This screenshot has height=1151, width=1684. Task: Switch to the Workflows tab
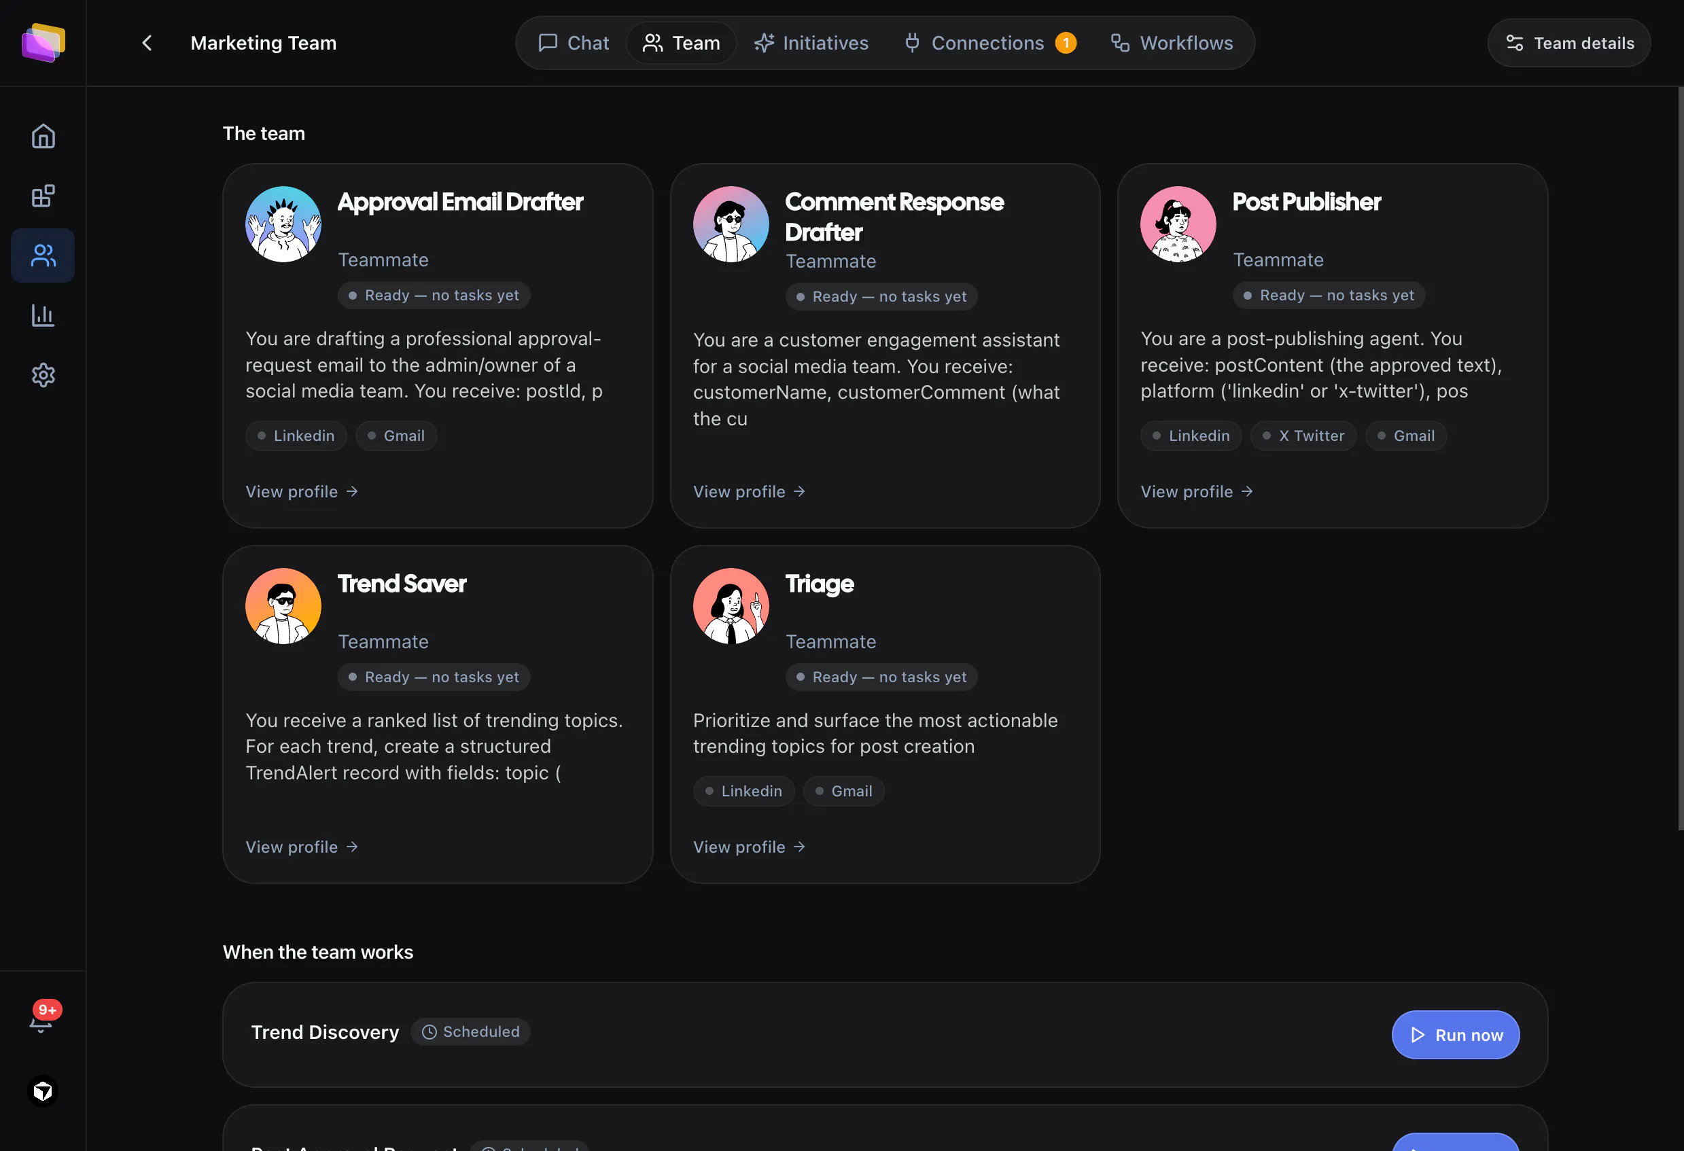tap(1172, 43)
